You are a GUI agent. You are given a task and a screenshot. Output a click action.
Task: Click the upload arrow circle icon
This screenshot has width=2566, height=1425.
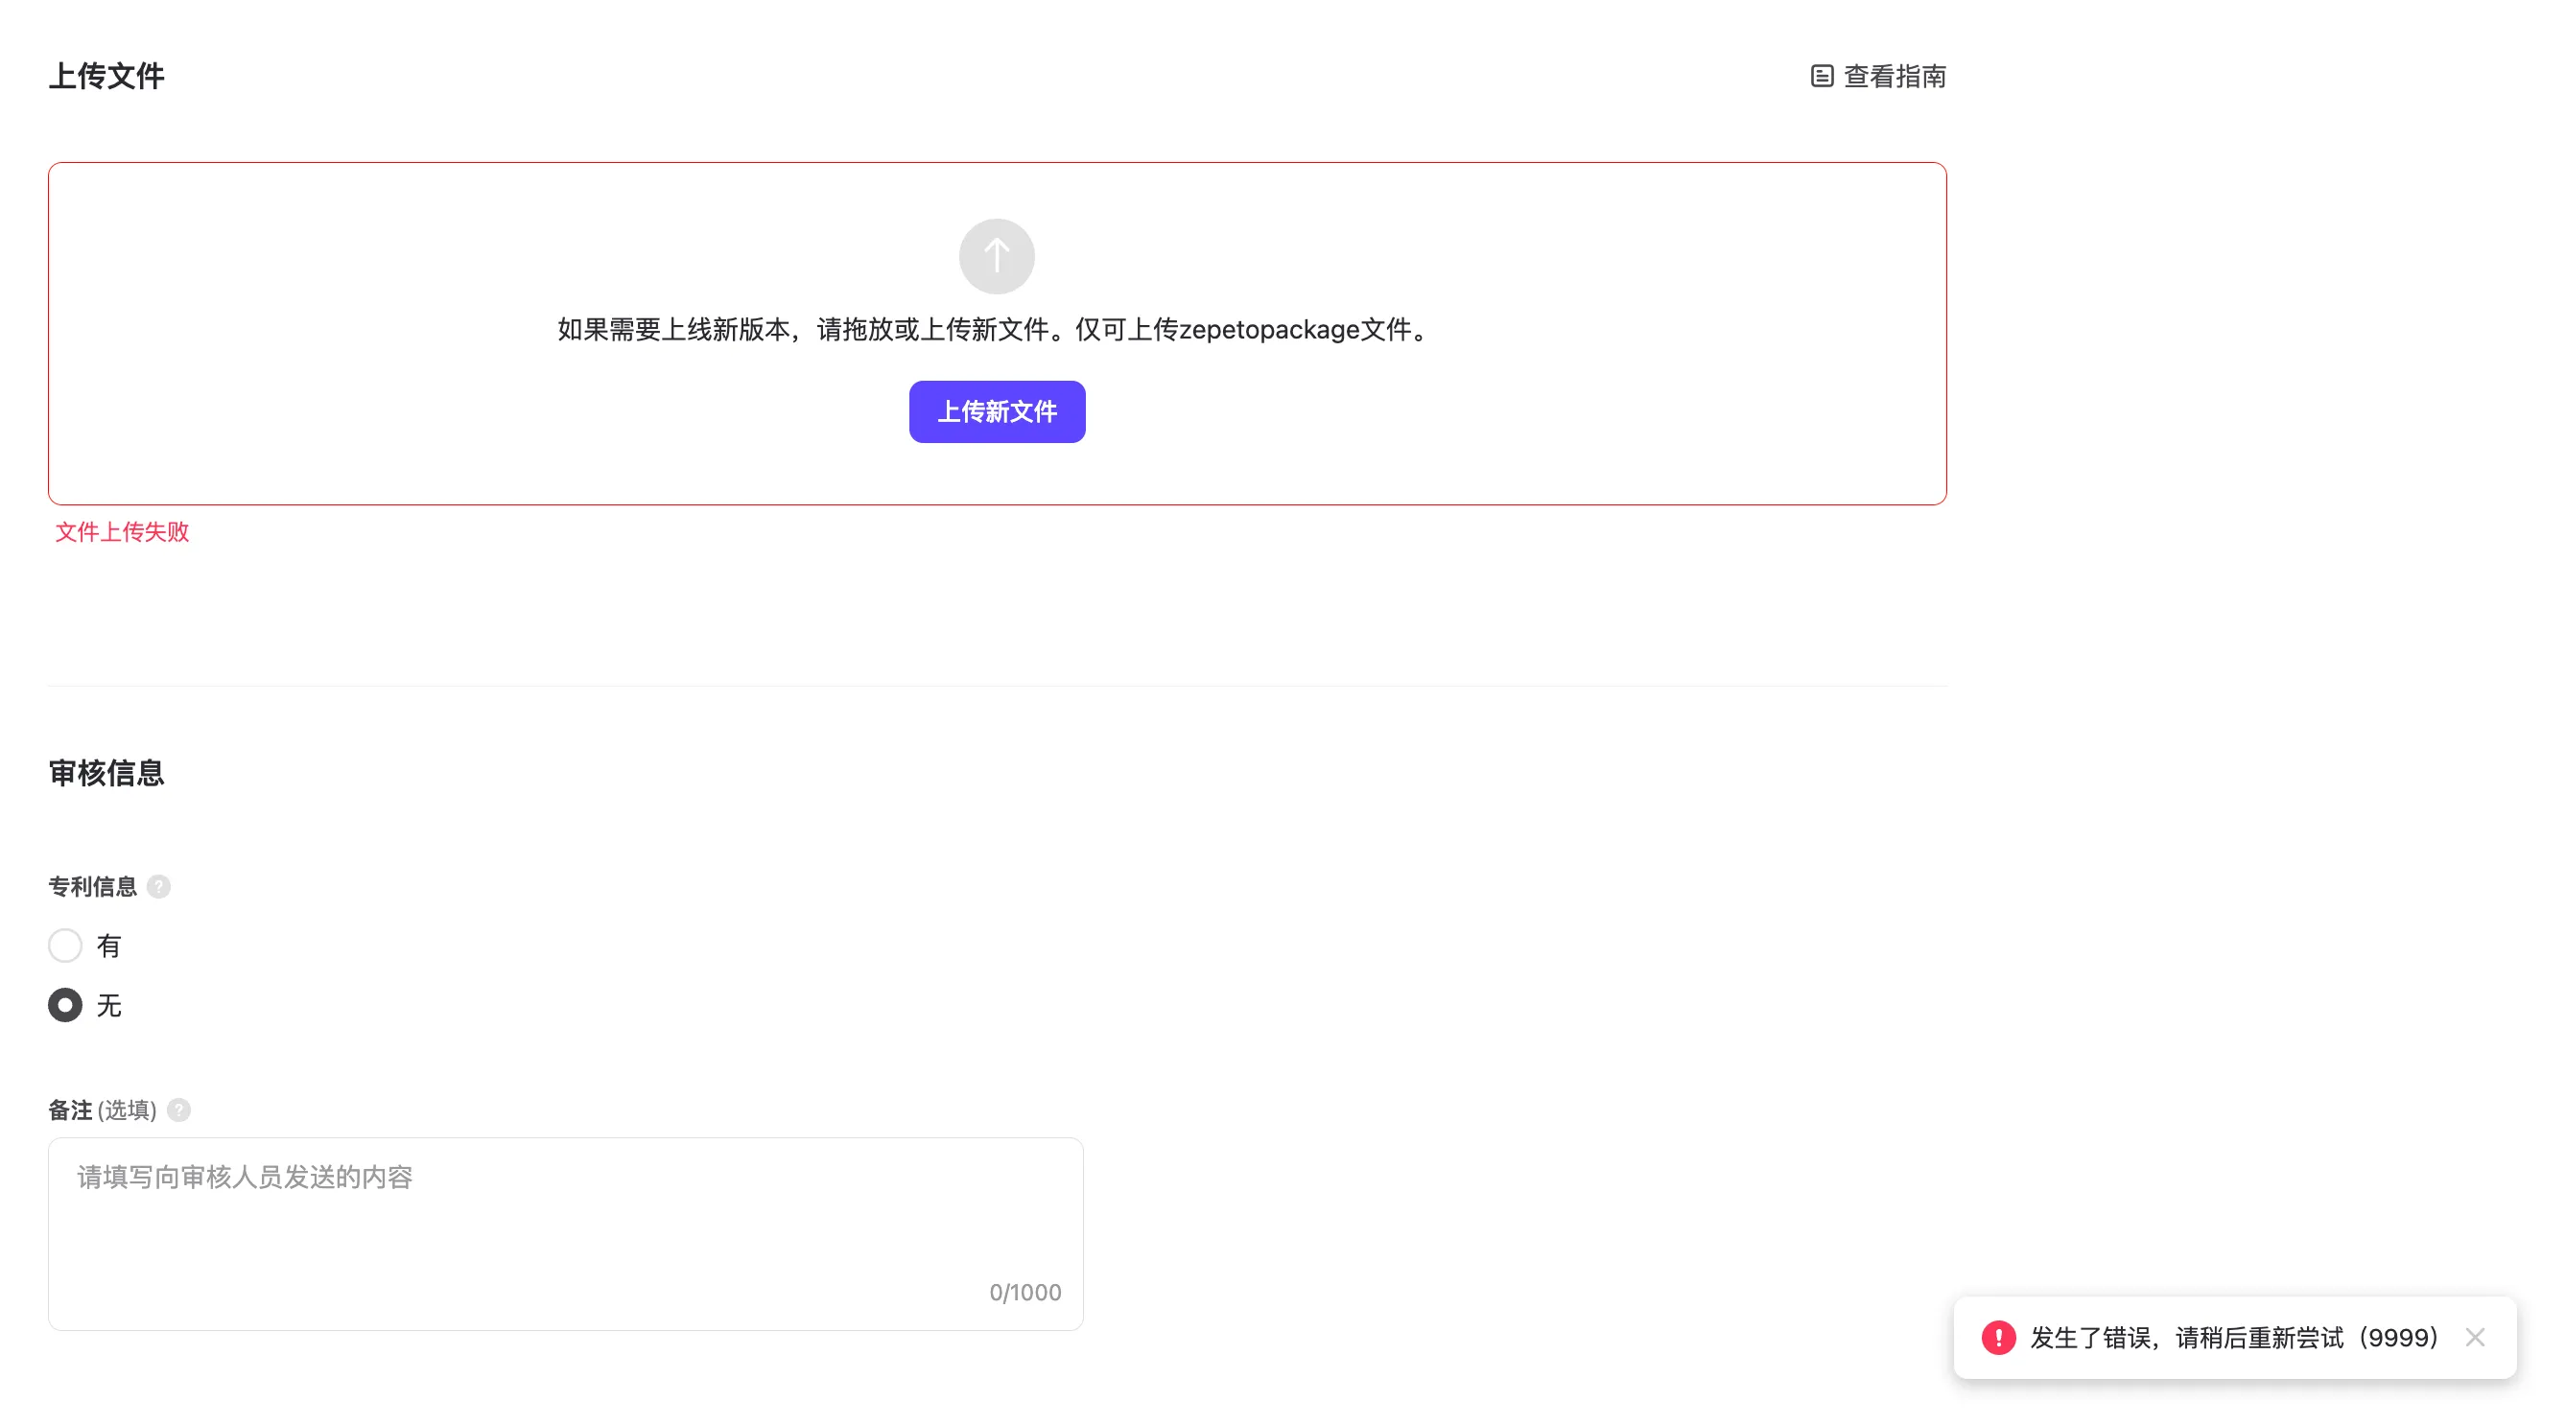(x=996, y=256)
